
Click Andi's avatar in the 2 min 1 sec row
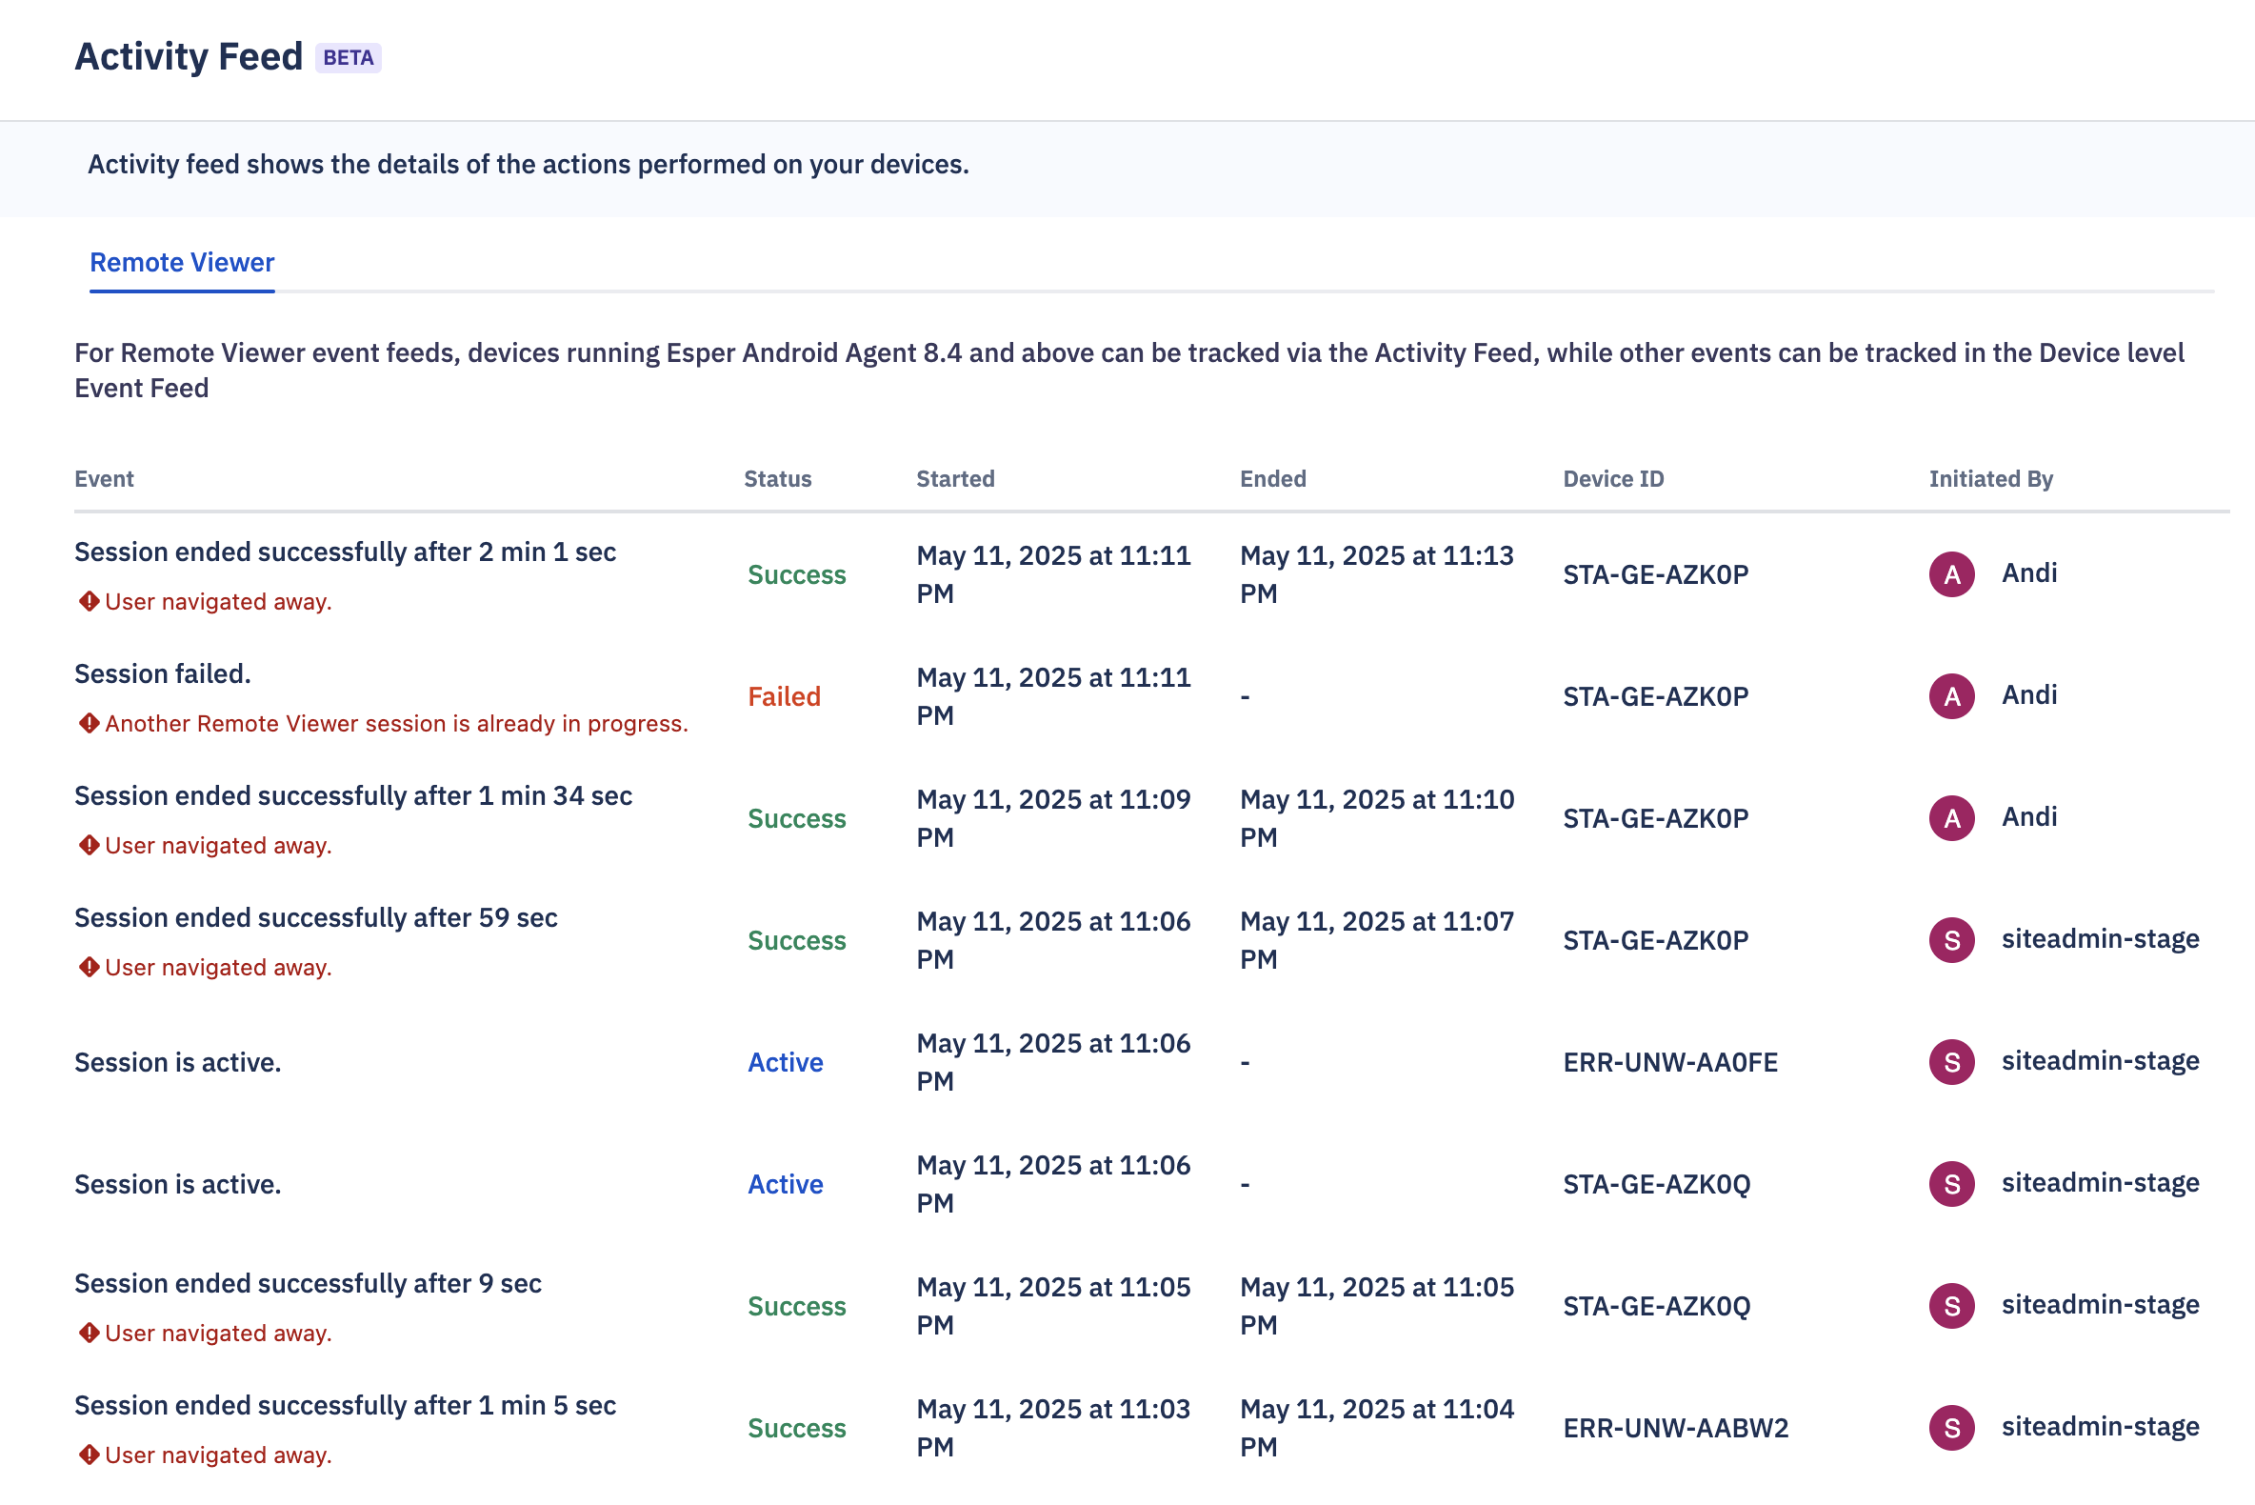point(1951,574)
